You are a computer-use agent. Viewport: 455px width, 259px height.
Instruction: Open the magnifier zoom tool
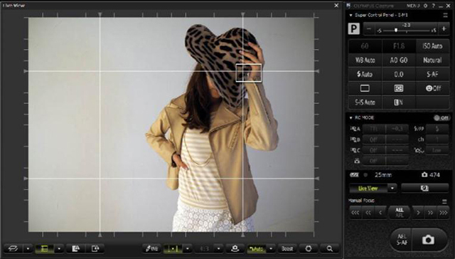point(329,248)
